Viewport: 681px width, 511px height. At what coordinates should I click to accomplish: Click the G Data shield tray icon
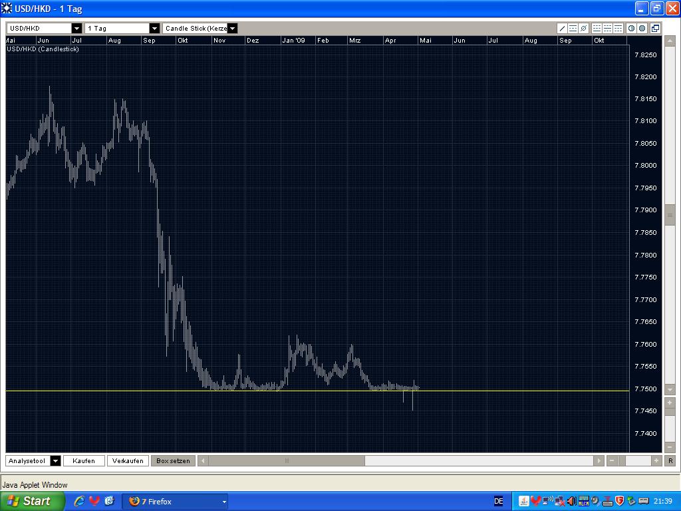pos(619,502)
